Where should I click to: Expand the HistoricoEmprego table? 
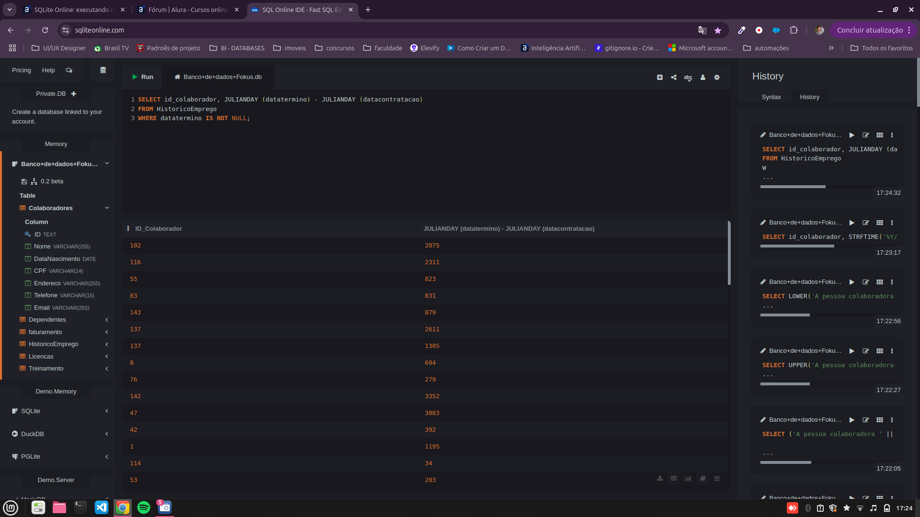(107, 344)
